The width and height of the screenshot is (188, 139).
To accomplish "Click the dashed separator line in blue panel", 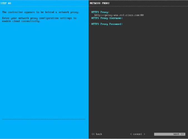I will click(x=44, y=119).
